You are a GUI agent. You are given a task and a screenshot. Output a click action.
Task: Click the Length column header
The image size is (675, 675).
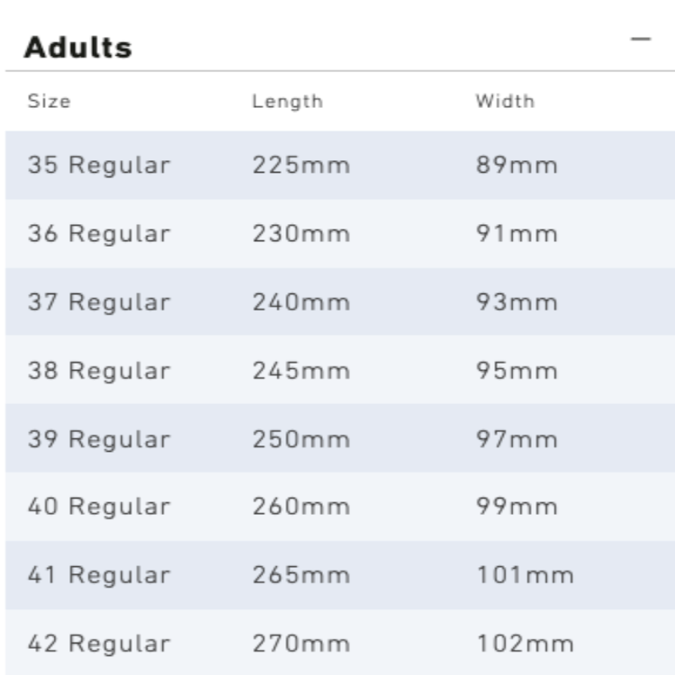286,101
